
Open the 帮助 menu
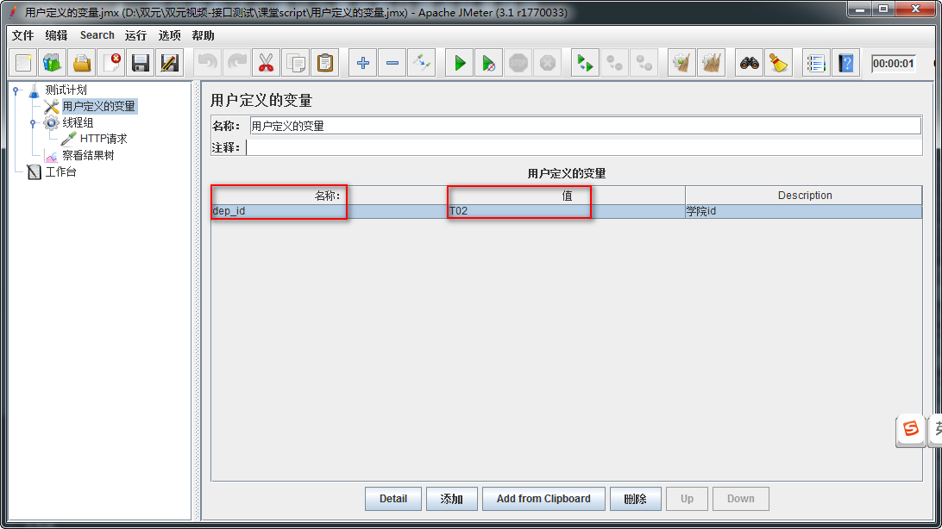pyautogui.click(x=203, y=35)
